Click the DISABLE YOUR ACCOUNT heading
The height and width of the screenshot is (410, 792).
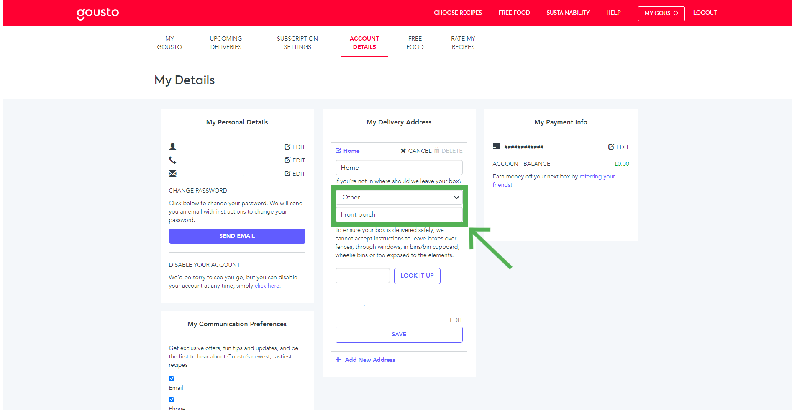[205, 265]
